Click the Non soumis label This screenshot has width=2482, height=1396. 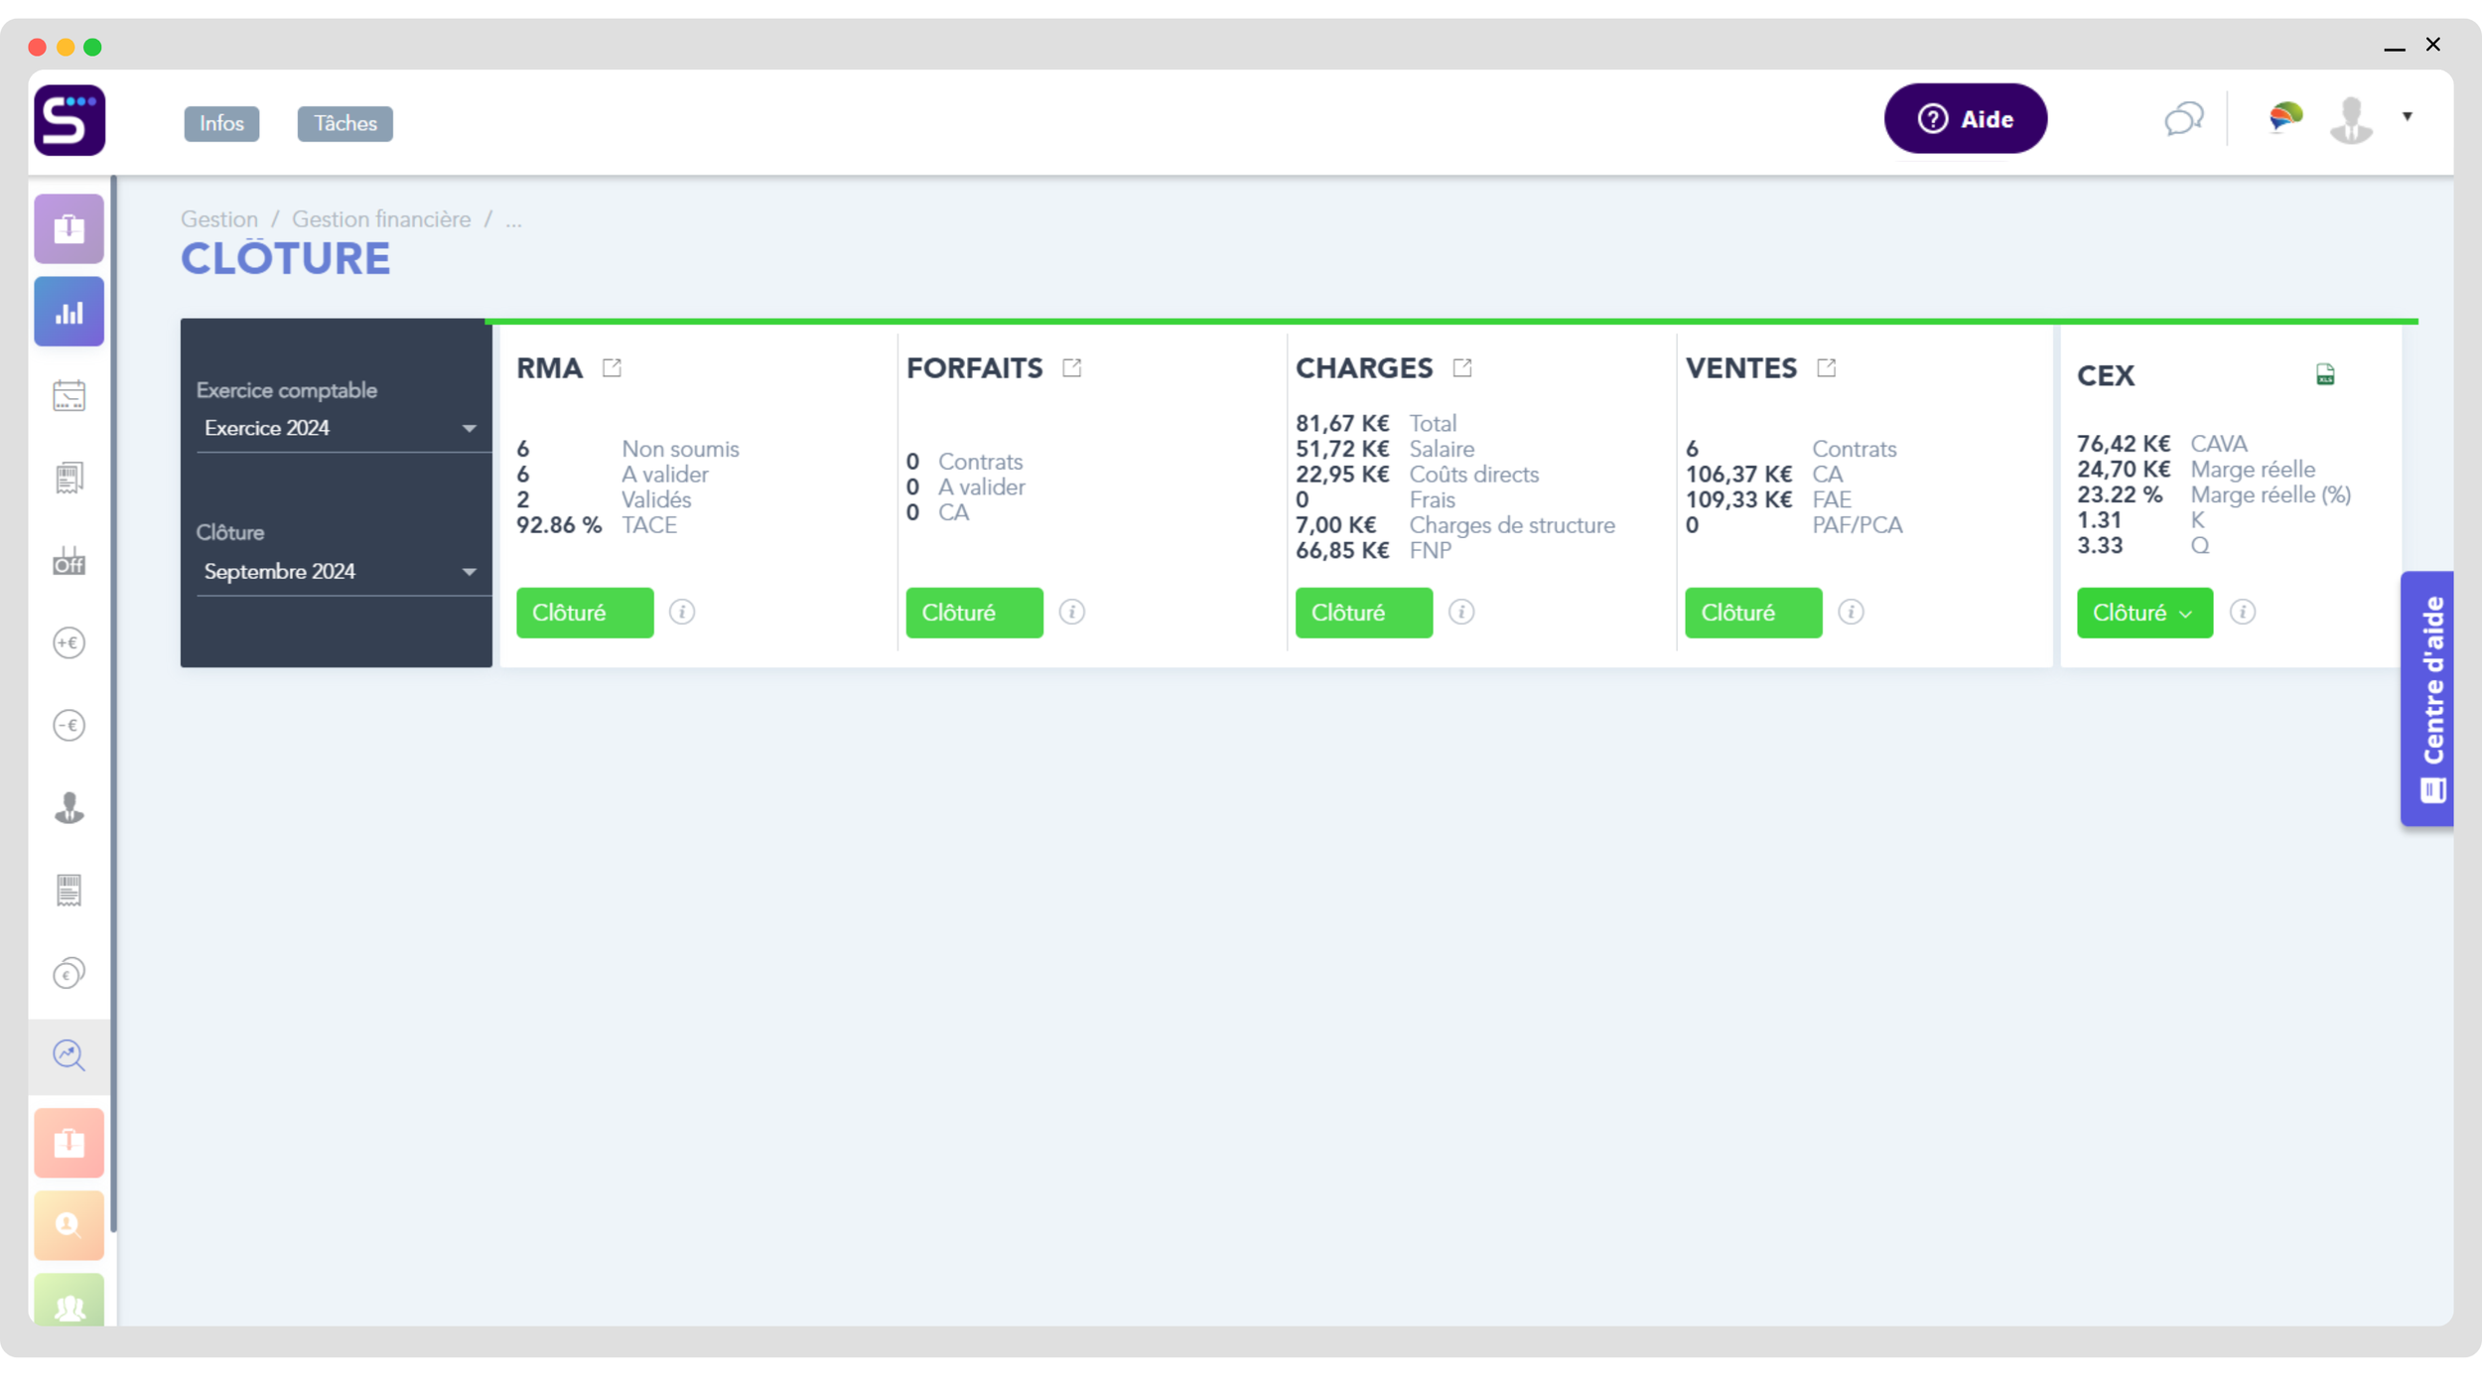[x=680, y=449]
